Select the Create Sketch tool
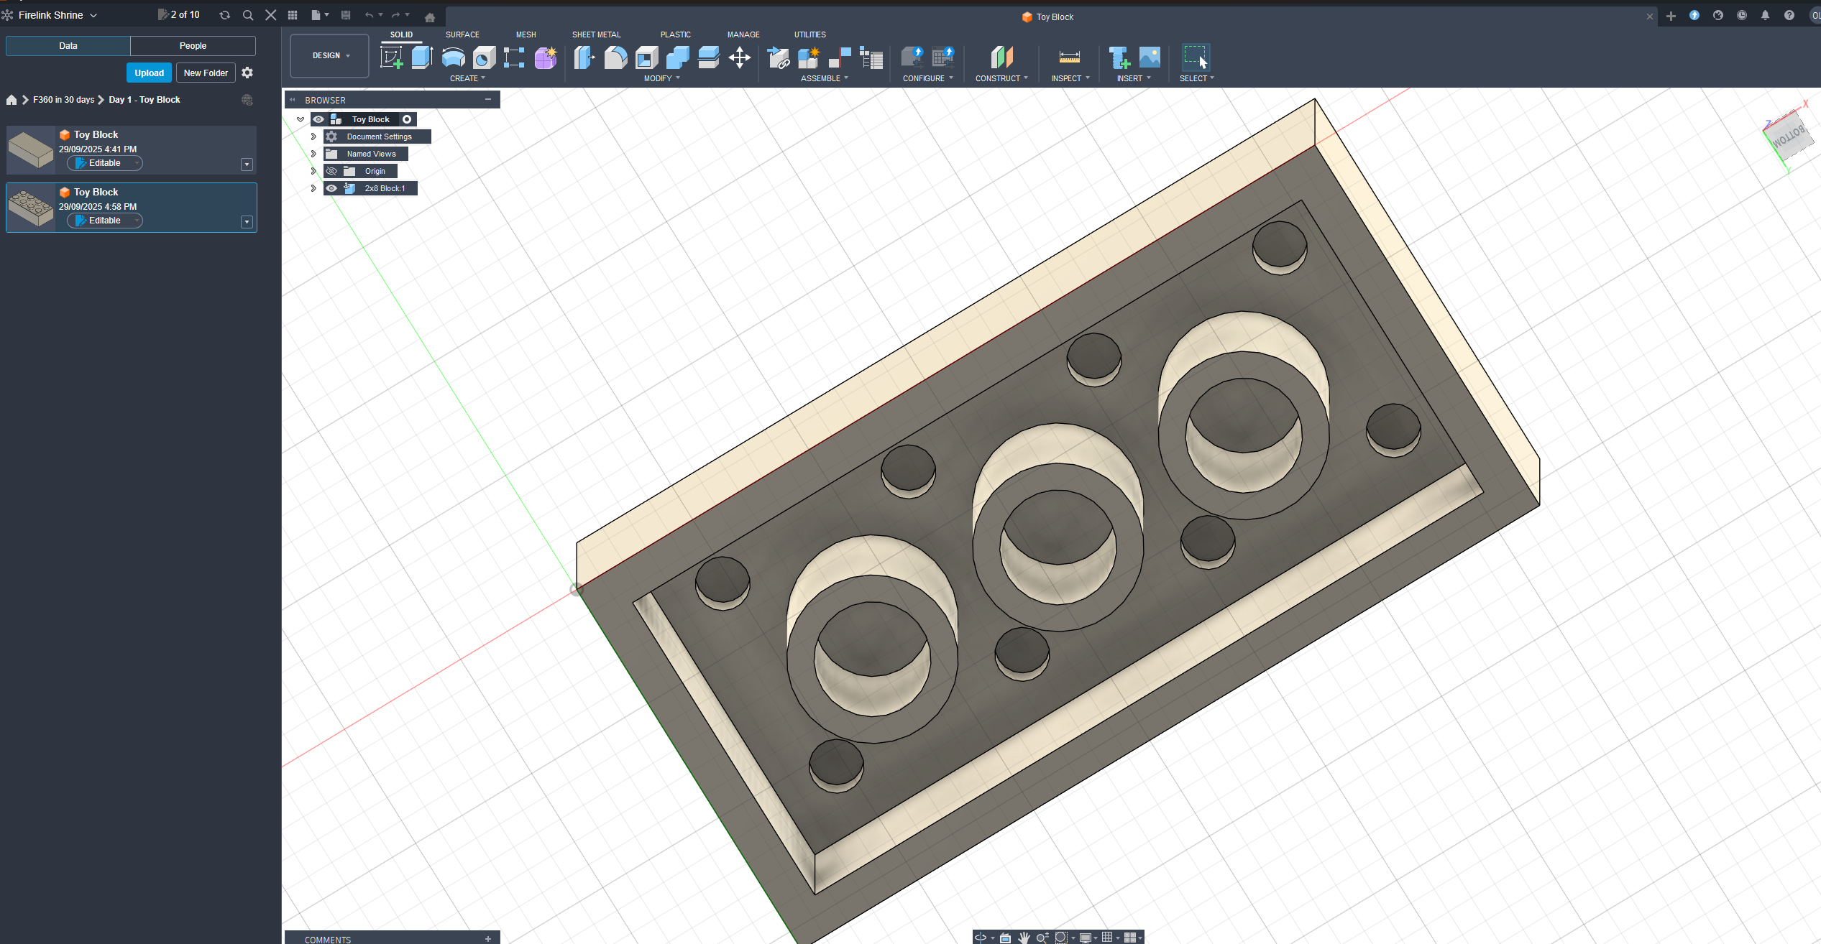 coord(391,57)
